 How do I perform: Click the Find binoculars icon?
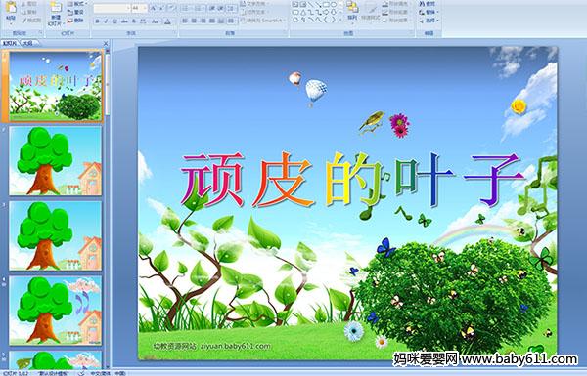coord(422,4)
